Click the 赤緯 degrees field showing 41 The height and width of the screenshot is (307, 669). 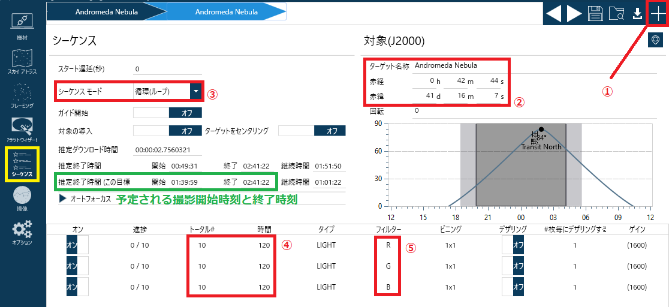[x=424, y=96]
